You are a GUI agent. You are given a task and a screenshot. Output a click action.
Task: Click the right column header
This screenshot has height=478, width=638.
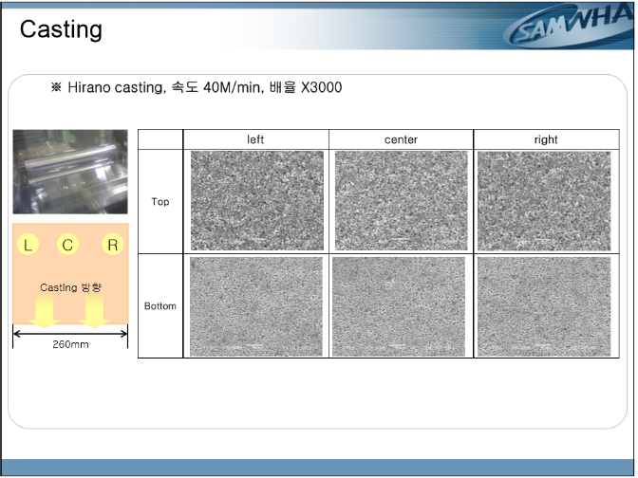coord(546,139)
